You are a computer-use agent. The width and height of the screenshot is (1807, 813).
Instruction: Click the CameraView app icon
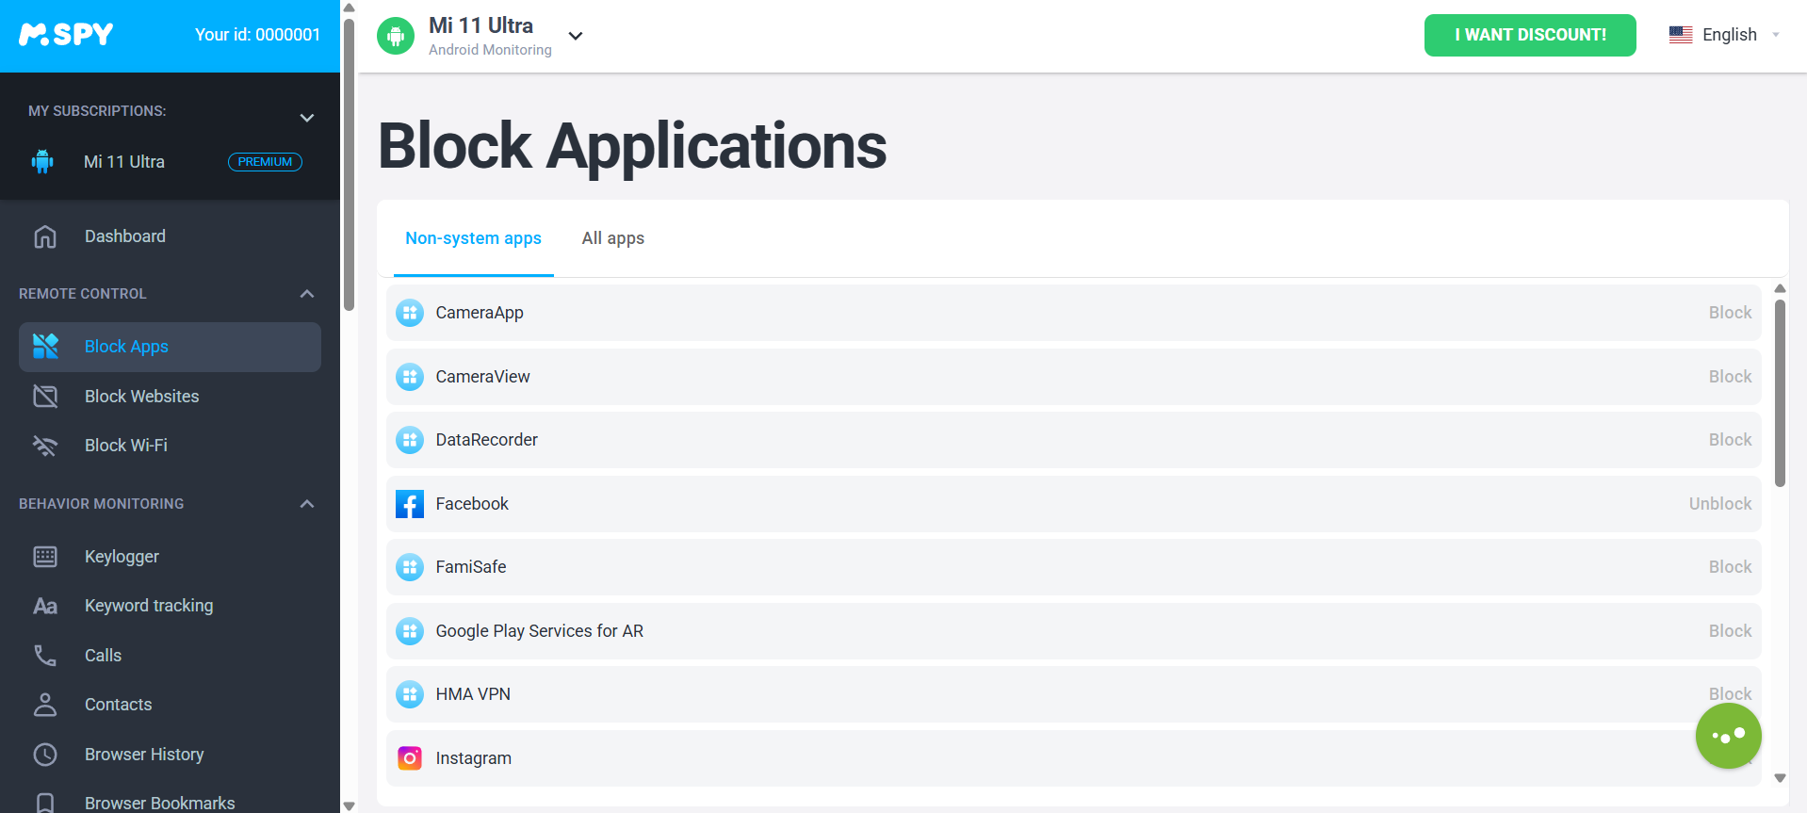click(410, 377)
